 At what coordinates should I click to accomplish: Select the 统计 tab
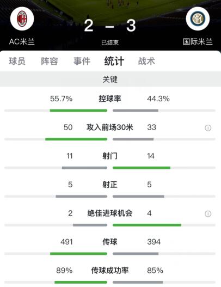coord(114,61)
